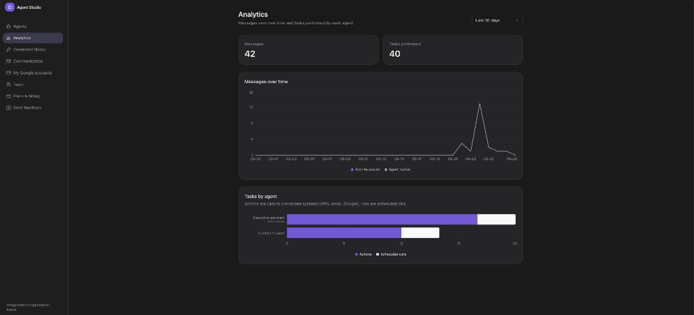This screenshot has height=315, width=694.
Task: Click the envelope icon beside Communication
Action: 8,62
